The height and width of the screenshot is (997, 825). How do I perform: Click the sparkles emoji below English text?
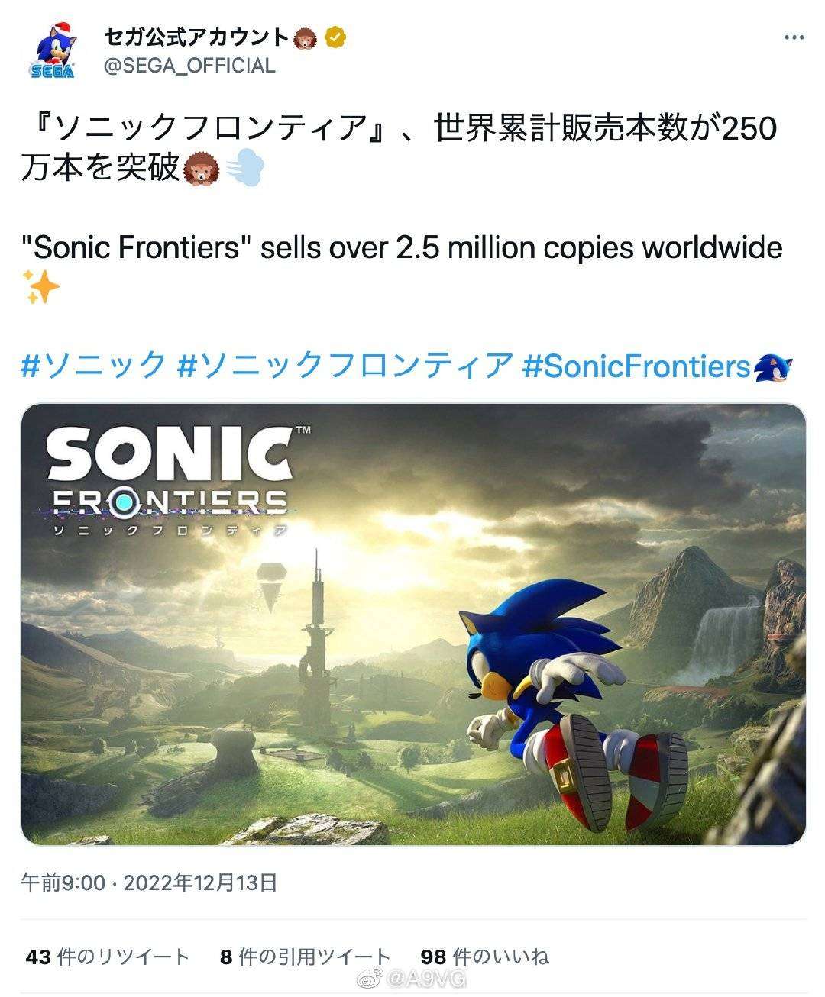[x=40, y=287]
